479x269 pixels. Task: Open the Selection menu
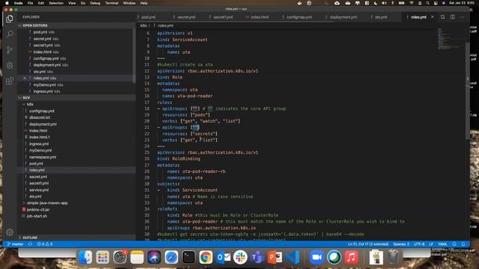tap(56, 3)
